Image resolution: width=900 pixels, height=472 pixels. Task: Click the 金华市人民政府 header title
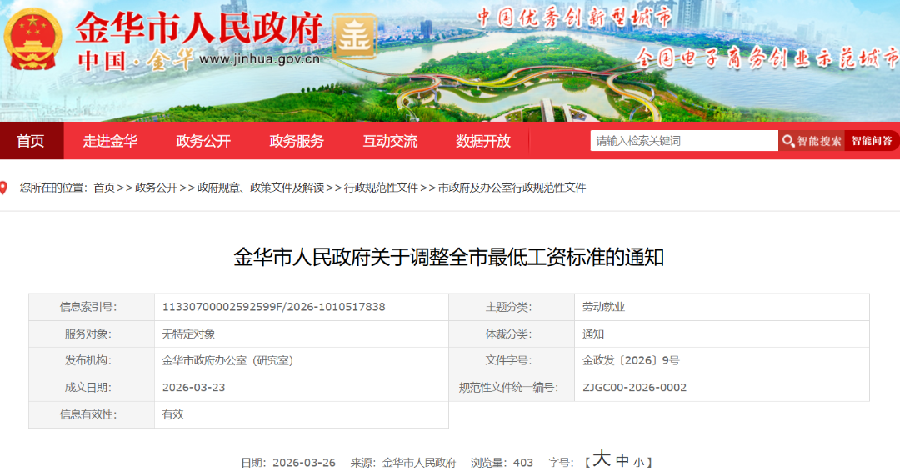pyautogui.click(x=198, y=28)
